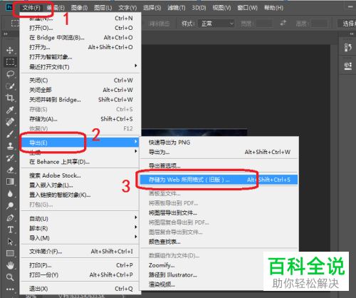Select the Eraser tool

(x=10, y=170)
